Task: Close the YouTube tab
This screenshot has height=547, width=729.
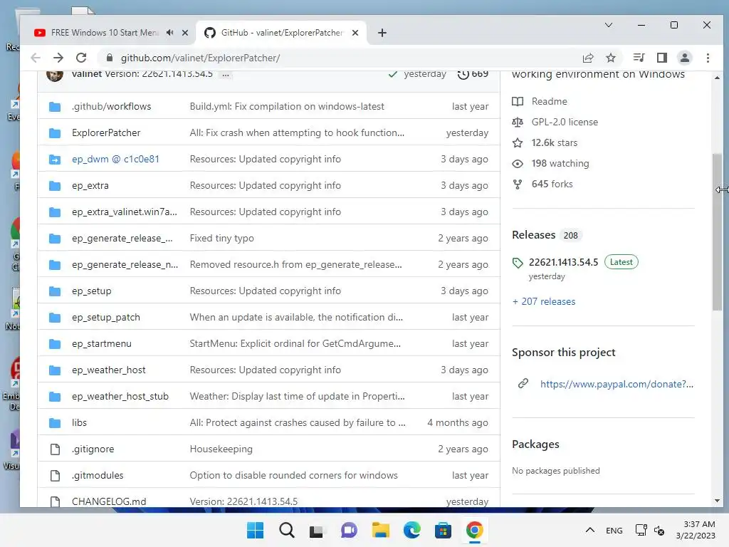Action: point(185,33)
